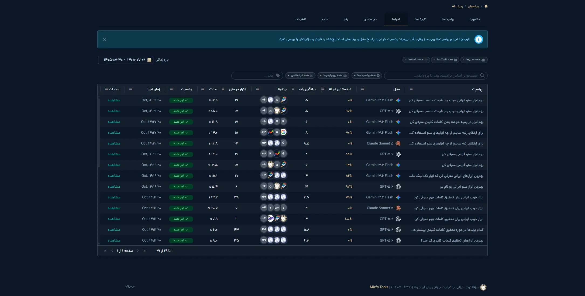Click the Mizfa Tools logo in the footer
Viewport: 585px width, 296px height.
pos(483,287)
